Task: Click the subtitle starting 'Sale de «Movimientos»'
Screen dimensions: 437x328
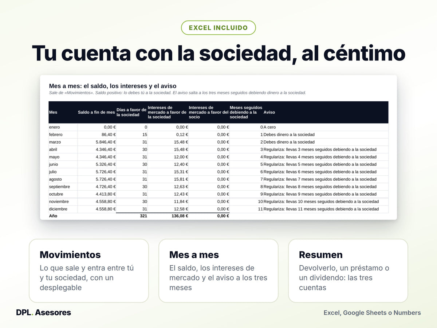Action: [177, 93]
